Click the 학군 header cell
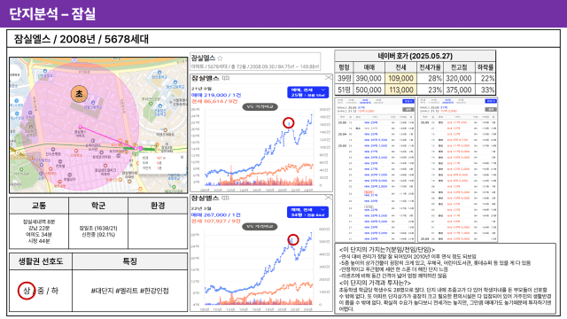Viewport: 567px width, 319px height. (98, 206)
